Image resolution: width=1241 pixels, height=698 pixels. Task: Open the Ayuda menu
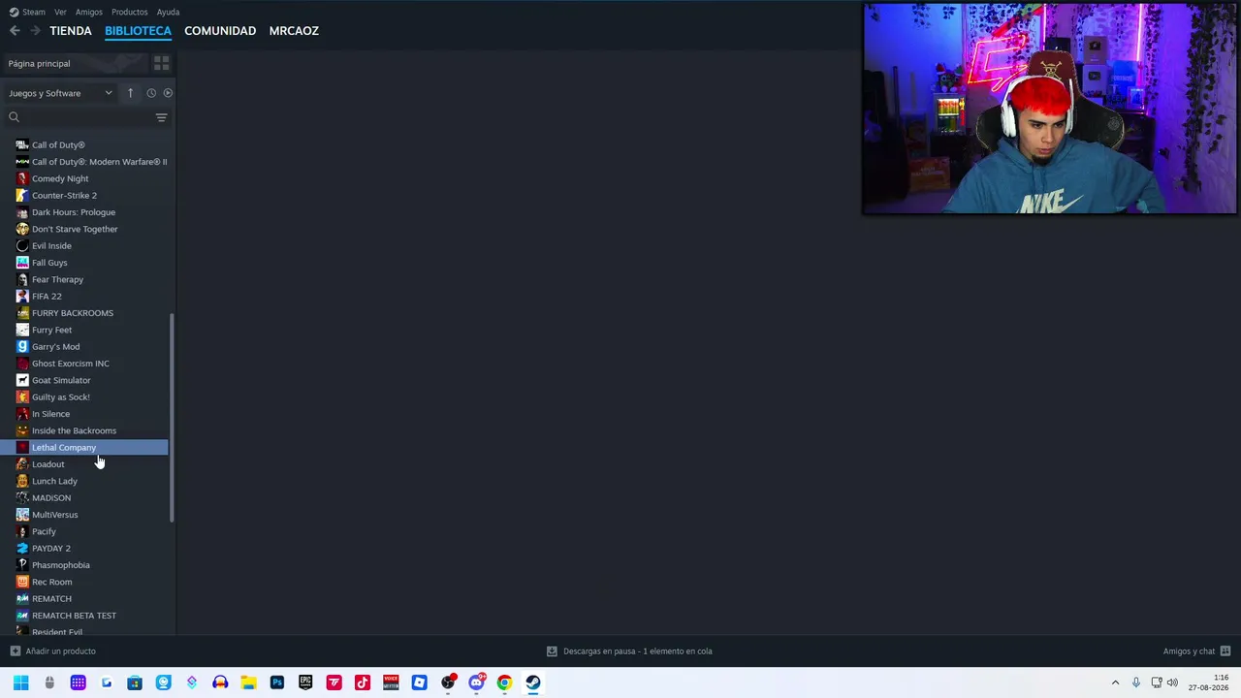[x=168, y=12]
